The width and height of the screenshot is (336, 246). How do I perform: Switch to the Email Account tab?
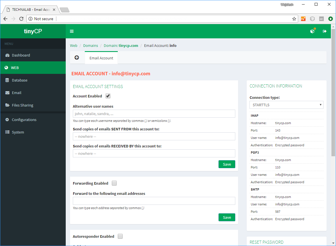click(x=101, y=58)
